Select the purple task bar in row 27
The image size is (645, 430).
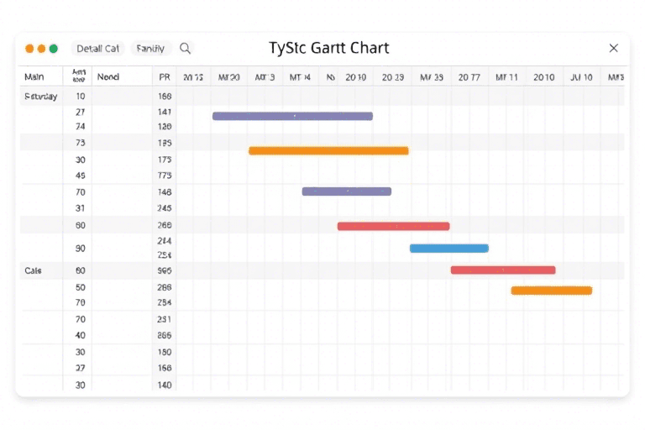(x=292, y=116)
